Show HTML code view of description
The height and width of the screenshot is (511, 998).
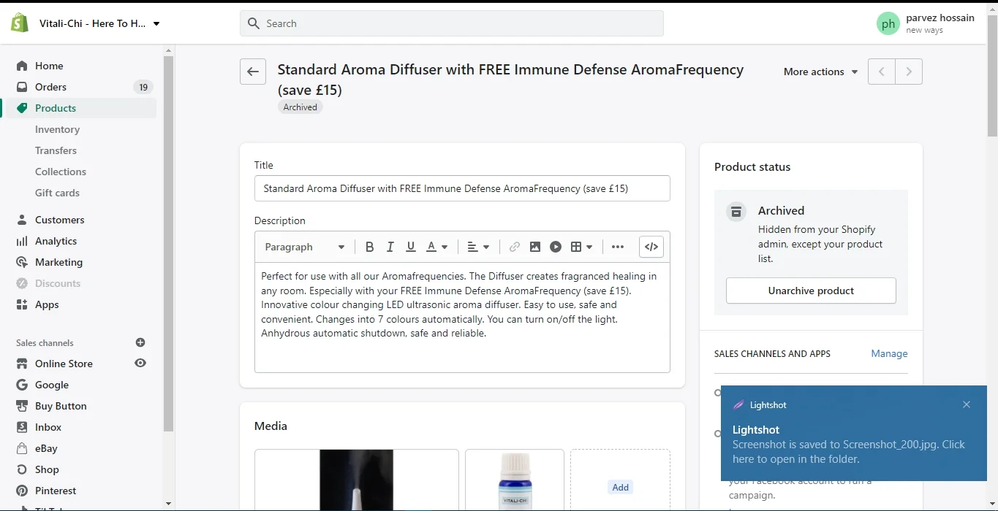(x=651, y=247)
